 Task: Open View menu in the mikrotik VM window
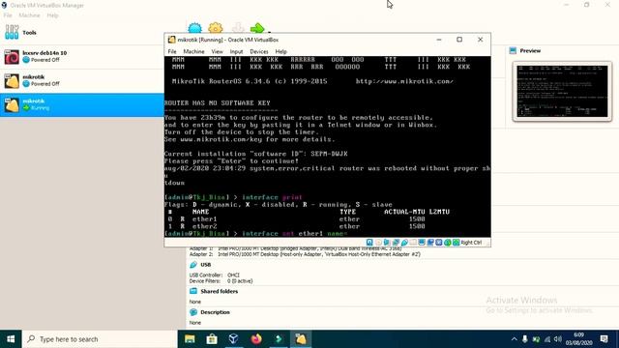(x=217, y=51)
